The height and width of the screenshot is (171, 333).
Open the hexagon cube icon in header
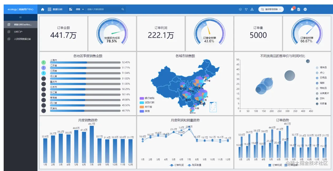(x=240, y=9)
